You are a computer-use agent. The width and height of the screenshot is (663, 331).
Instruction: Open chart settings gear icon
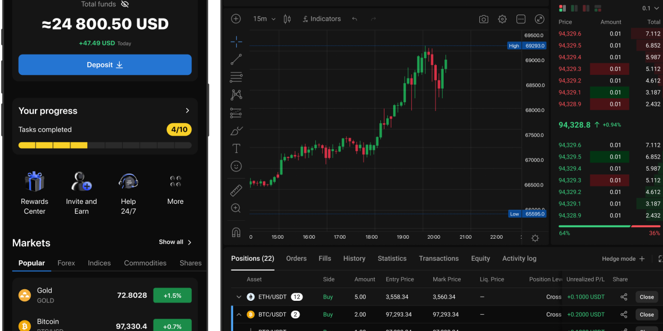[502, 19]
